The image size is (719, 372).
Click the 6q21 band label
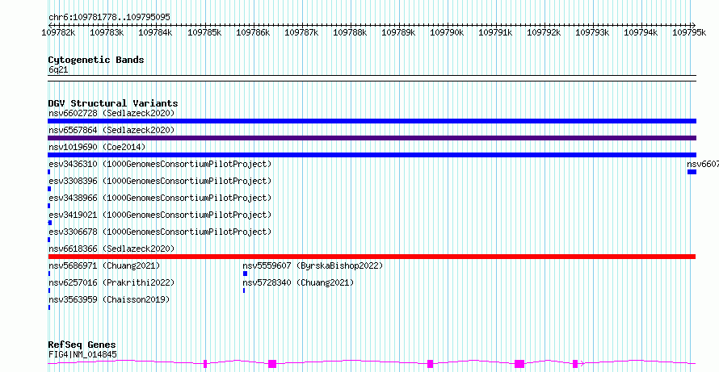click(x=58, y=70)
